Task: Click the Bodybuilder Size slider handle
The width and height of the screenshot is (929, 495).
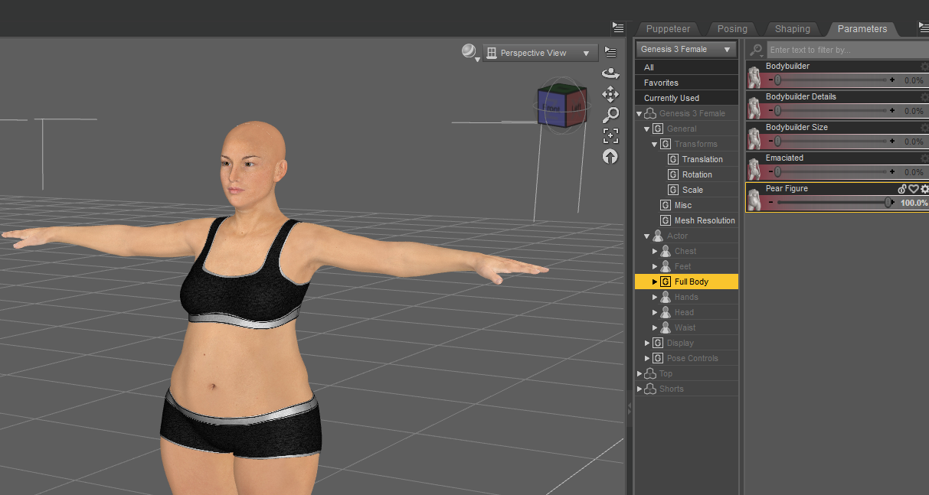Action: (777, 141)
